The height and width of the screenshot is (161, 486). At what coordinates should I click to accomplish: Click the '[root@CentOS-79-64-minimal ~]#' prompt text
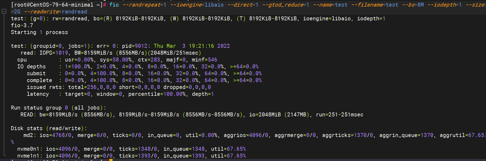point(58,5)
